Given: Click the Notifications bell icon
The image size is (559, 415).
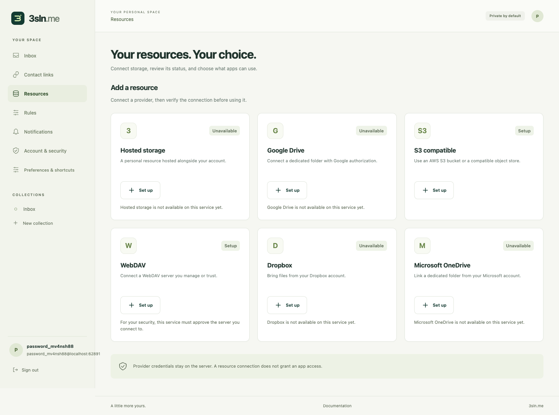Looking at the screenshot, I should (16, 132).
